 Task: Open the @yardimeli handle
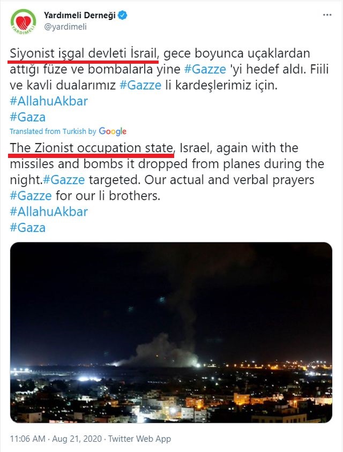coord(65,26)
